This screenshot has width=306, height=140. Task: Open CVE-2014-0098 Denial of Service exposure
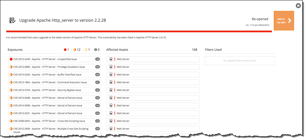click(x=54, y=106)
